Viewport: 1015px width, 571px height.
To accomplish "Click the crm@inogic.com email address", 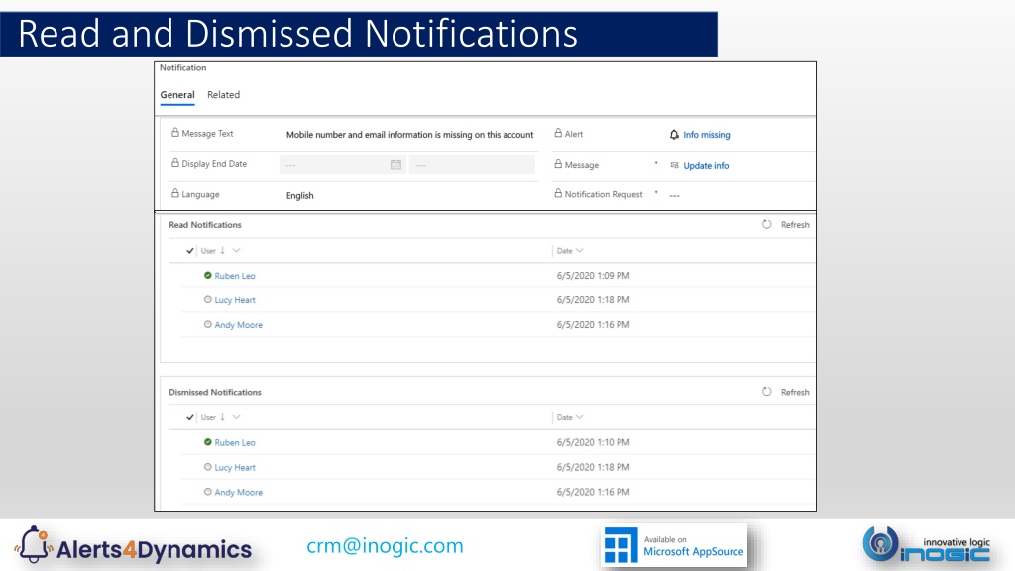I will pyautogui.click(x=386, y=546).
